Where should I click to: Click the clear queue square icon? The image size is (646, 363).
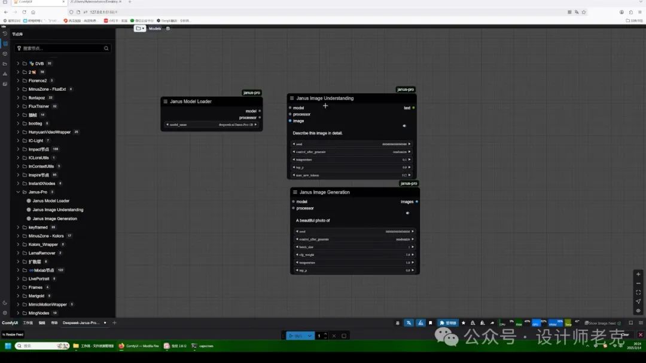(x=344, y=336)
